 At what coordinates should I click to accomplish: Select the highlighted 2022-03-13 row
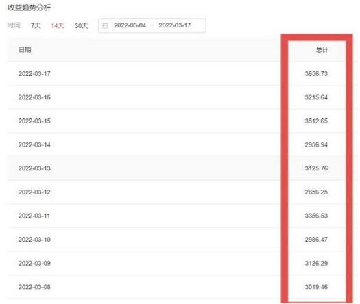point(182,168)
